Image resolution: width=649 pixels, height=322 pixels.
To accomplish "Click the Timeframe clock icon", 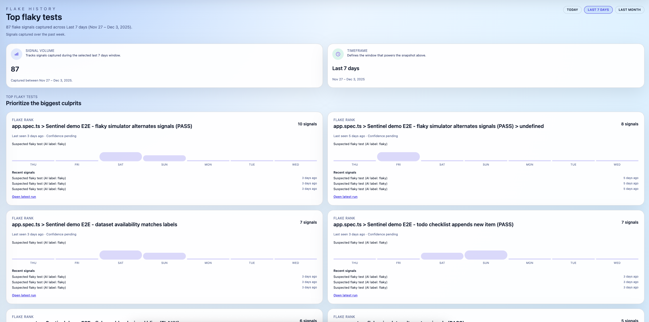I will [338, 54].
